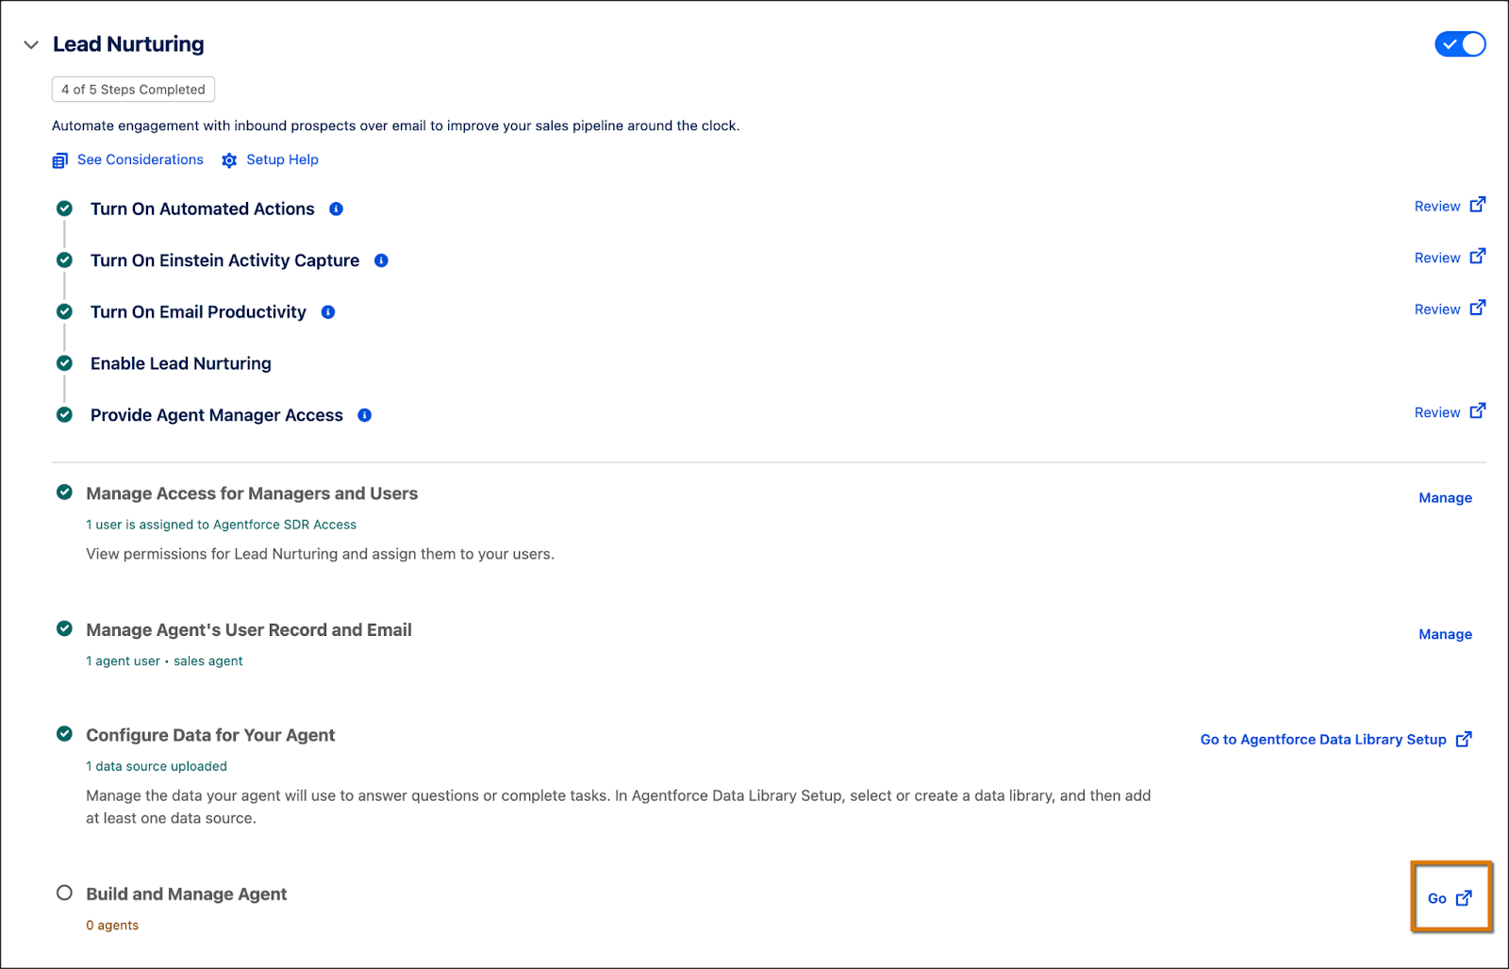
Task: Click info icon next to Turn On Automated Actions
Action: coord(336,209)
